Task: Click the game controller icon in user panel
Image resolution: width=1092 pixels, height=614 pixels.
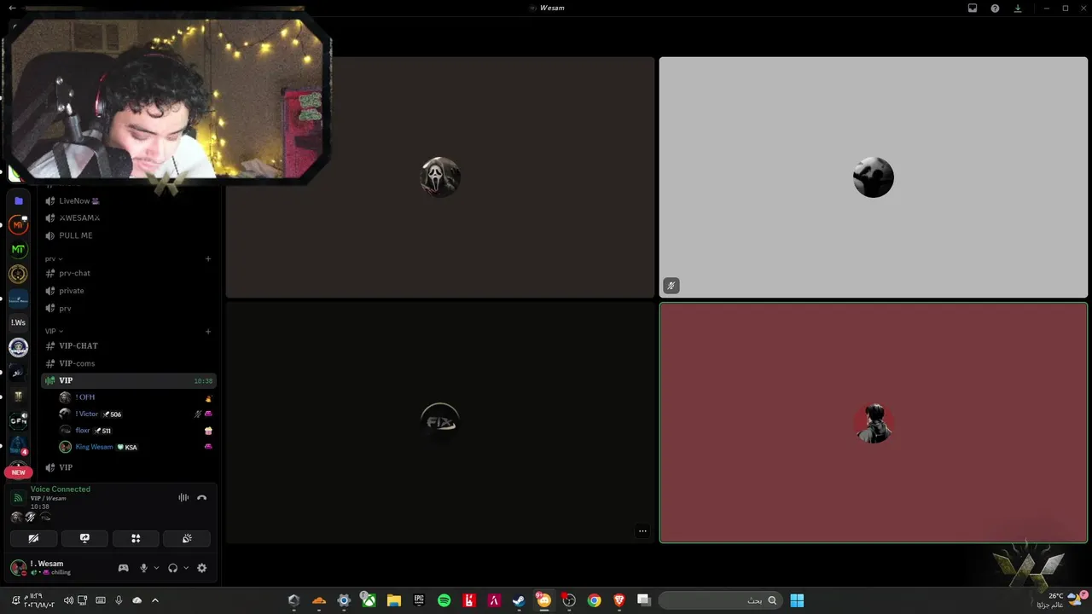Action: 123,568
